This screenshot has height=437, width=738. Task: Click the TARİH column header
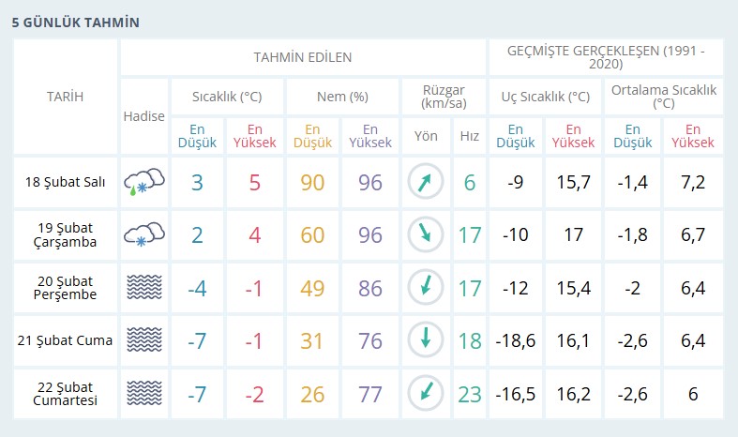[66, 96]
